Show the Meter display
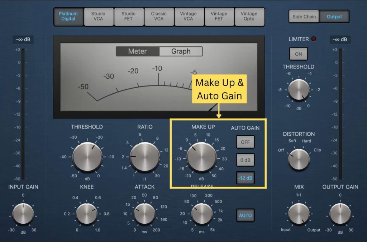 click(138, 51)
